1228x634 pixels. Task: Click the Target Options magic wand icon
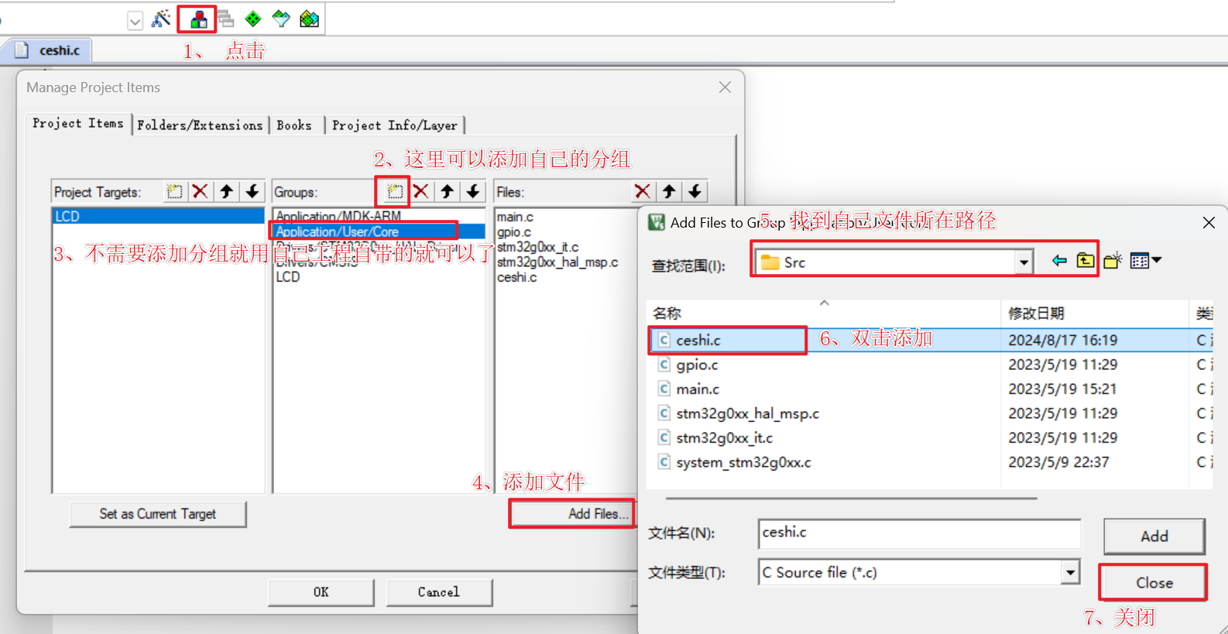point(161,19)
